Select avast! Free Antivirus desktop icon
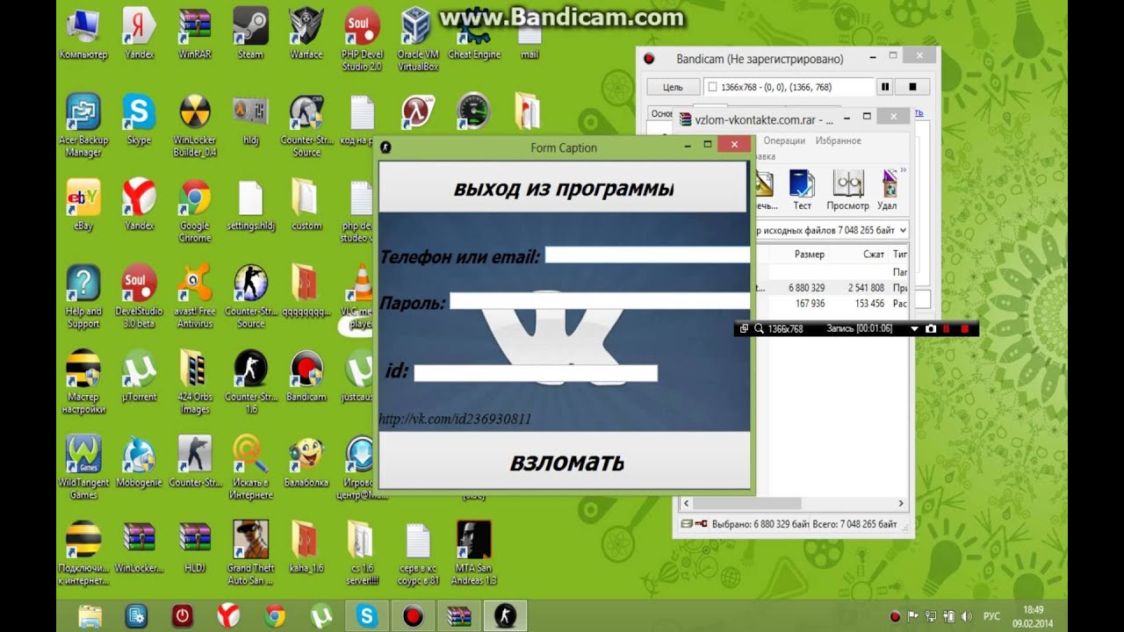This screenshot has width=1124, height=632. [x=194, y=297]
